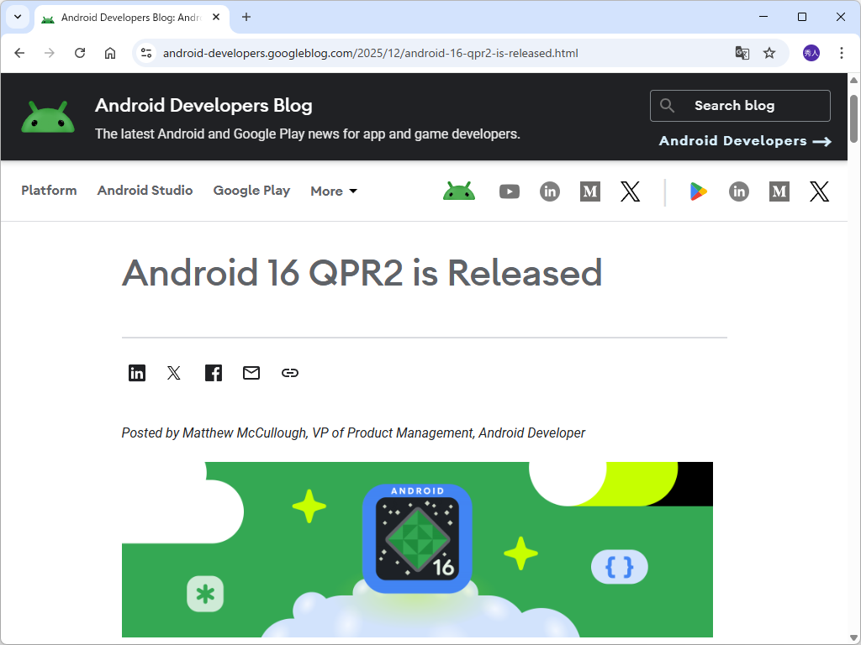Image resolution: width=861 pixels, height=645 pixels.
Task: Open the Android Developers link
Action: point(744,141)
